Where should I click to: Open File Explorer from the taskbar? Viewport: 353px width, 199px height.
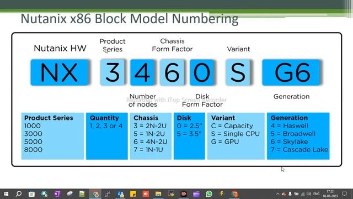pyautogui.click(x=158, y=194)
